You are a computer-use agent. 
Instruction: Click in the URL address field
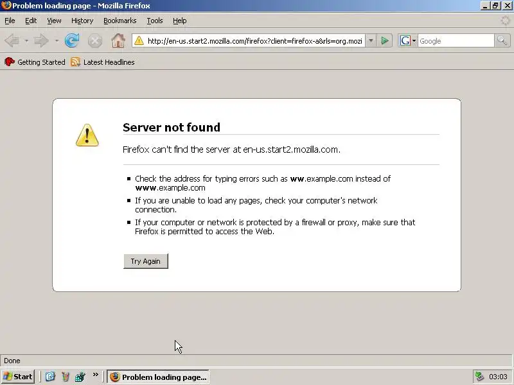(254, 41)
